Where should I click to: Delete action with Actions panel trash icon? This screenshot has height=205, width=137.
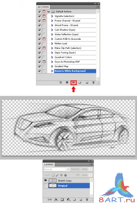[x=93, y=82]
